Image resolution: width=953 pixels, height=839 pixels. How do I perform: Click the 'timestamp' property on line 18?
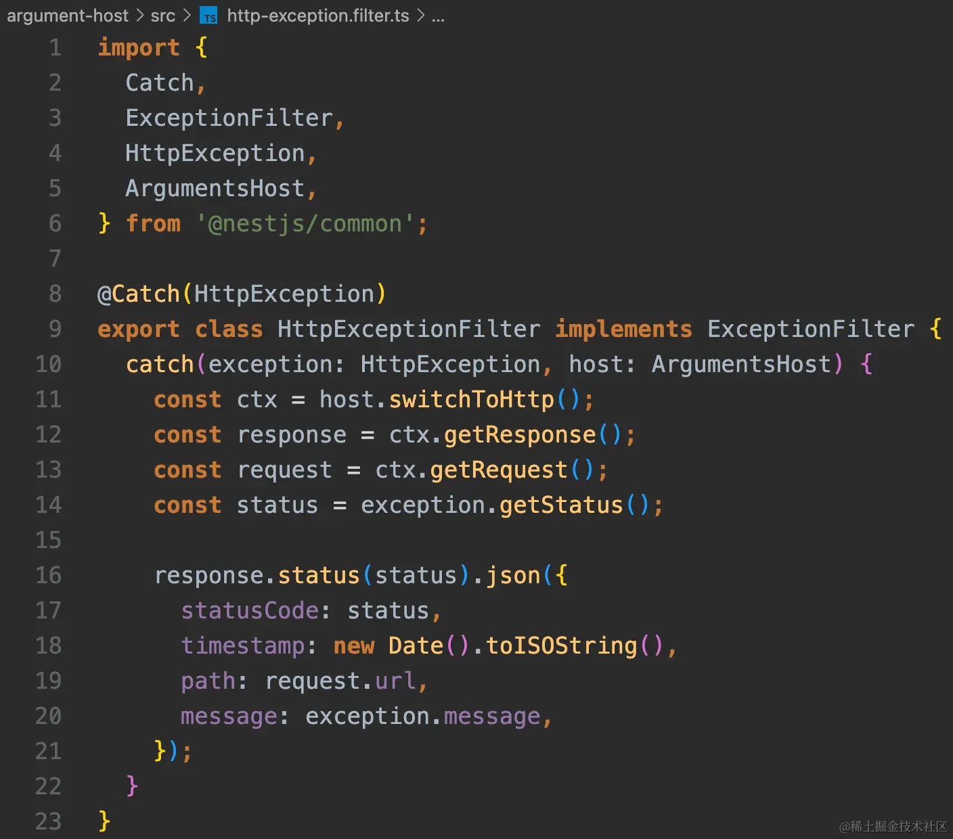(243, 646)
